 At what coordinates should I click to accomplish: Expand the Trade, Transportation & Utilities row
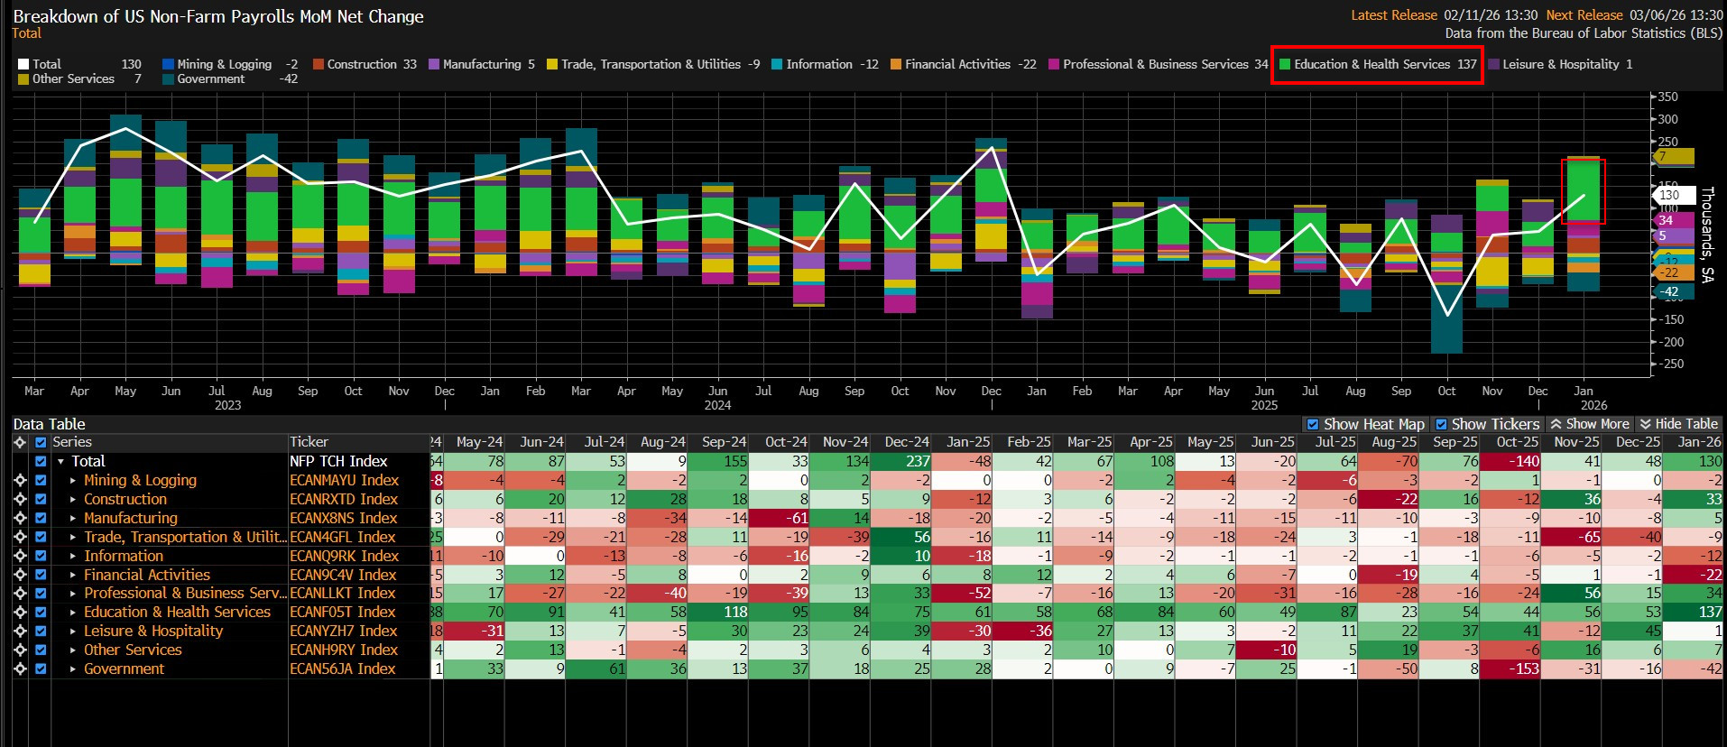pyautogui.click(x=73, y=538)
